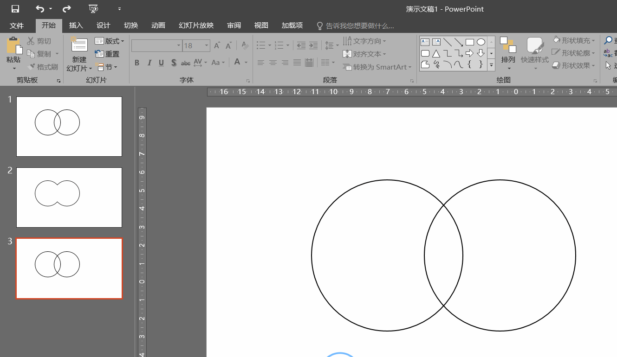Viewport: 617px width, 357px height.
Task: Insert a text box from shapes gallery
Action: click(425, 42)
